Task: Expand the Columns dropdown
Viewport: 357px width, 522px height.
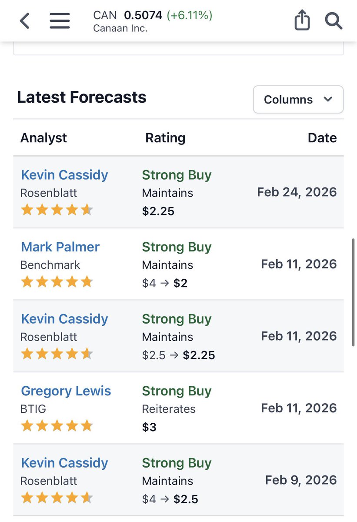Action: coord(298,99)
